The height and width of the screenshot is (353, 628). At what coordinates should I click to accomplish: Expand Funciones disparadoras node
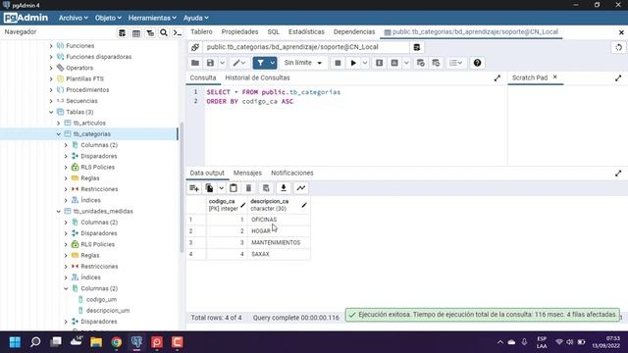pos(51,57)
